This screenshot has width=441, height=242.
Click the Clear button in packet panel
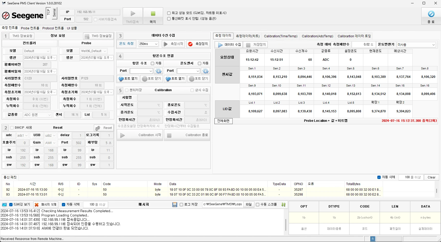(x=431, y=177)
